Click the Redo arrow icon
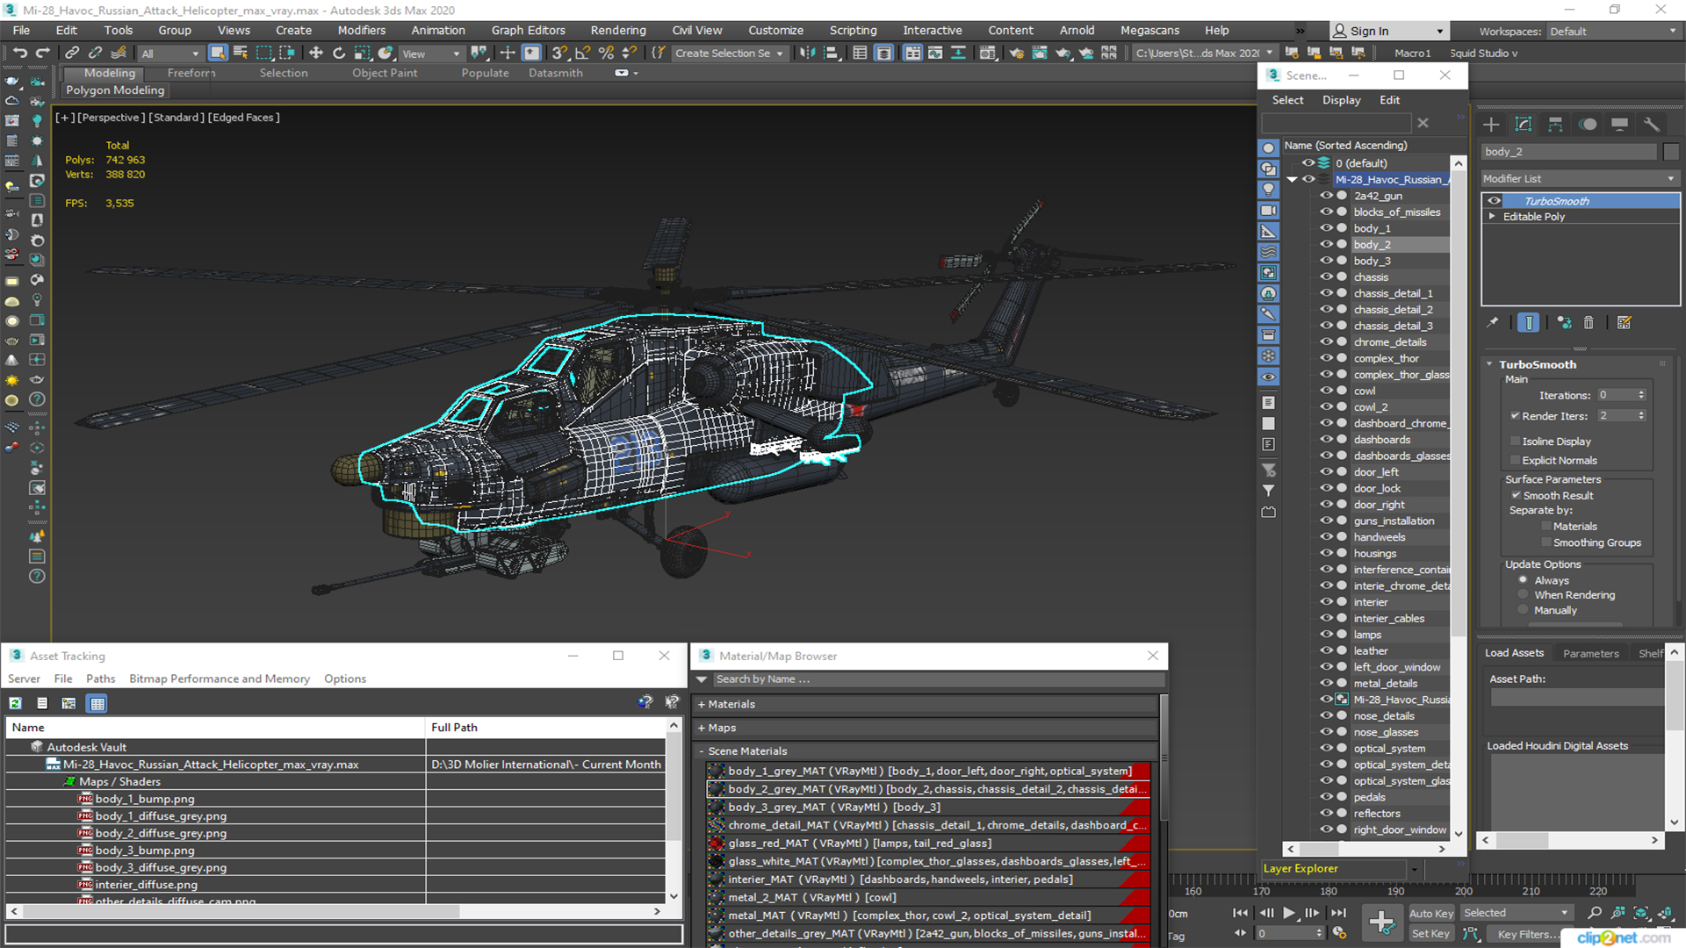1686x948 pixels. point(41,53)
